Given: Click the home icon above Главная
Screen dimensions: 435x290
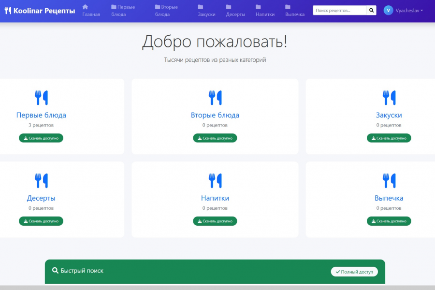Looking at the screenshot, I should click(85, 7).
